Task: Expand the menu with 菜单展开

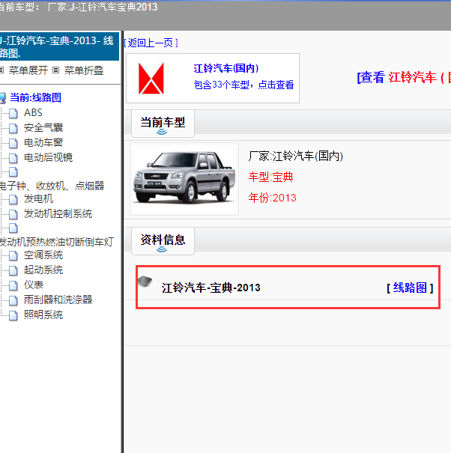Action: (28, 70)
